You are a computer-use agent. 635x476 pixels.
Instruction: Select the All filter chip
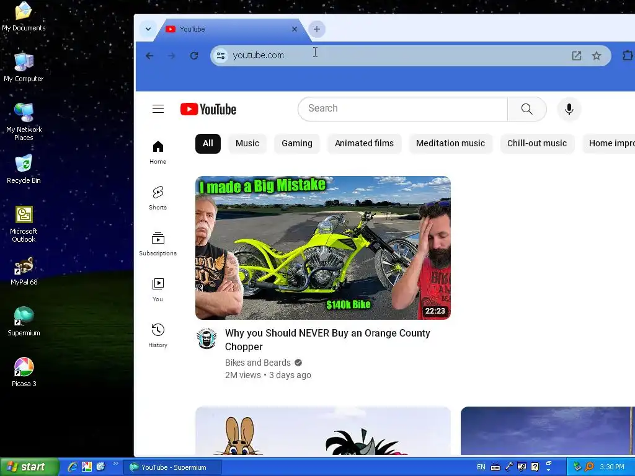[208, 143]
